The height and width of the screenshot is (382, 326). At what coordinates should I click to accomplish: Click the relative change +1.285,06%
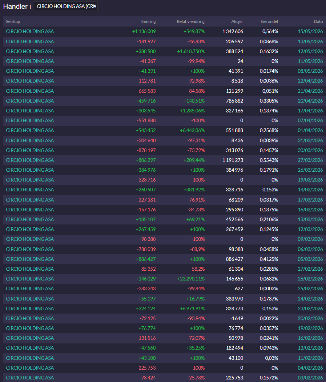tap(192, 111)
